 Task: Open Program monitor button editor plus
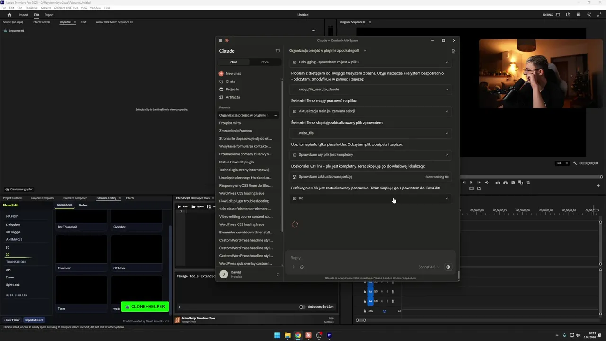pos(598,185)
